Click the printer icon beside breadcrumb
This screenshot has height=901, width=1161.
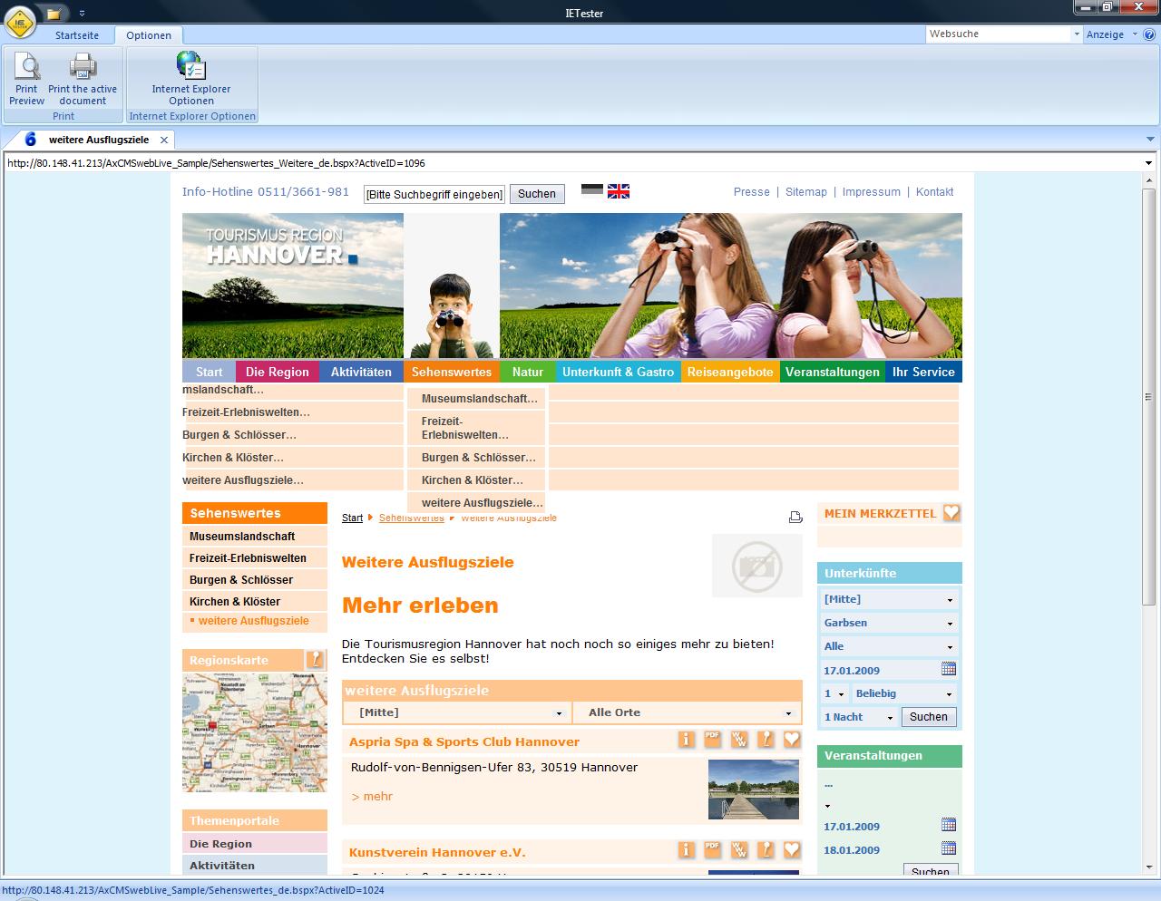point(795,518)
